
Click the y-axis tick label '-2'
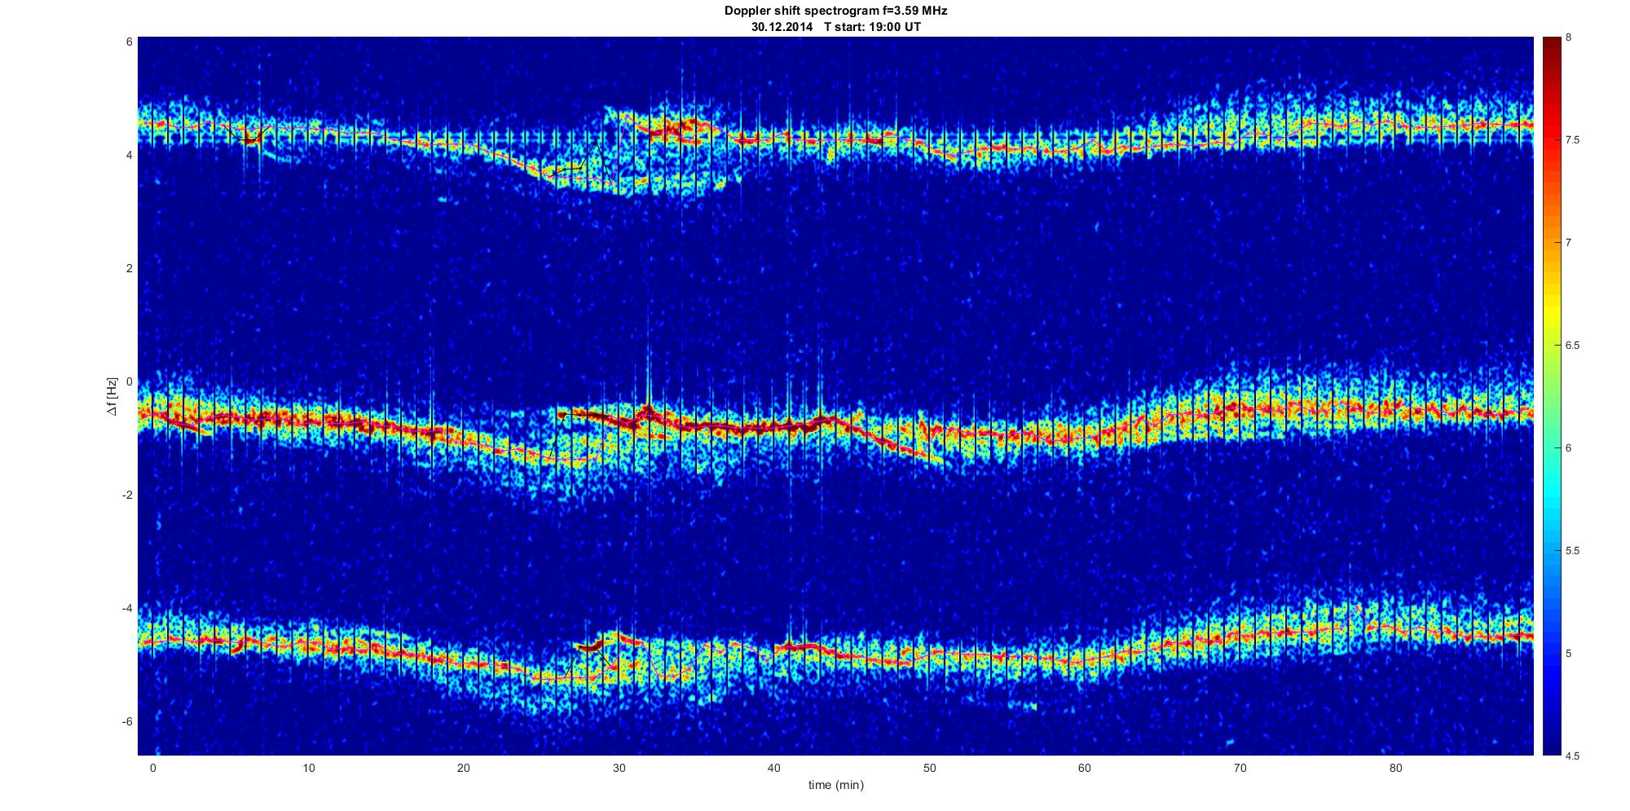(x=126, y=495)
